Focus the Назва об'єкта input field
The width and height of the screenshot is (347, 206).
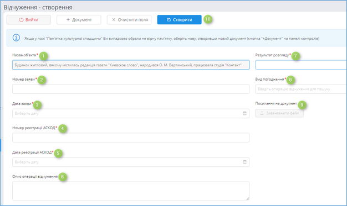(x=131, y=65)
